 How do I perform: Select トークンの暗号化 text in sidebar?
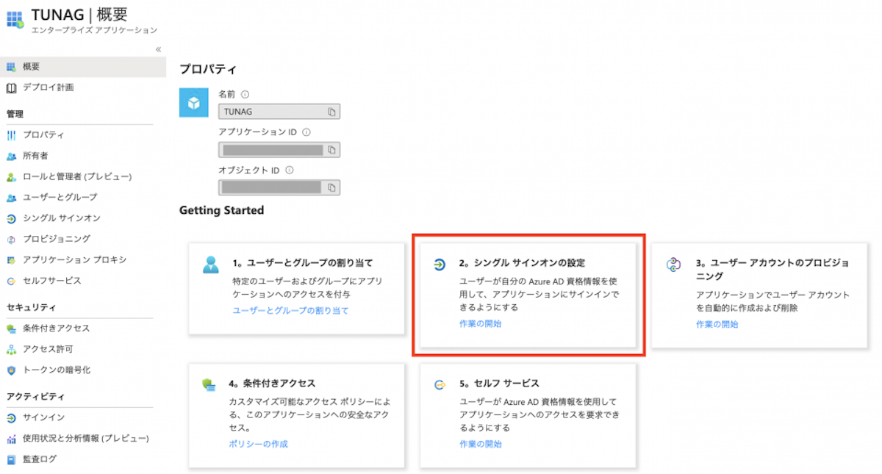tap(57, 370)
